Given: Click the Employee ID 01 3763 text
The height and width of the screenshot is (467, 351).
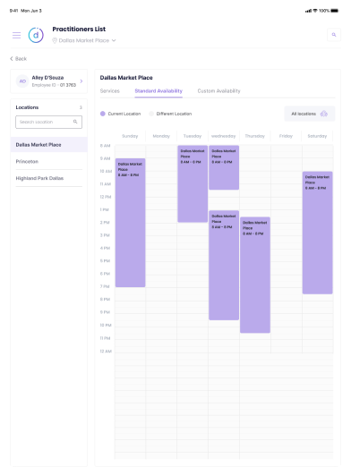Looking at the screenshot, I should click(x=54, y=85).
